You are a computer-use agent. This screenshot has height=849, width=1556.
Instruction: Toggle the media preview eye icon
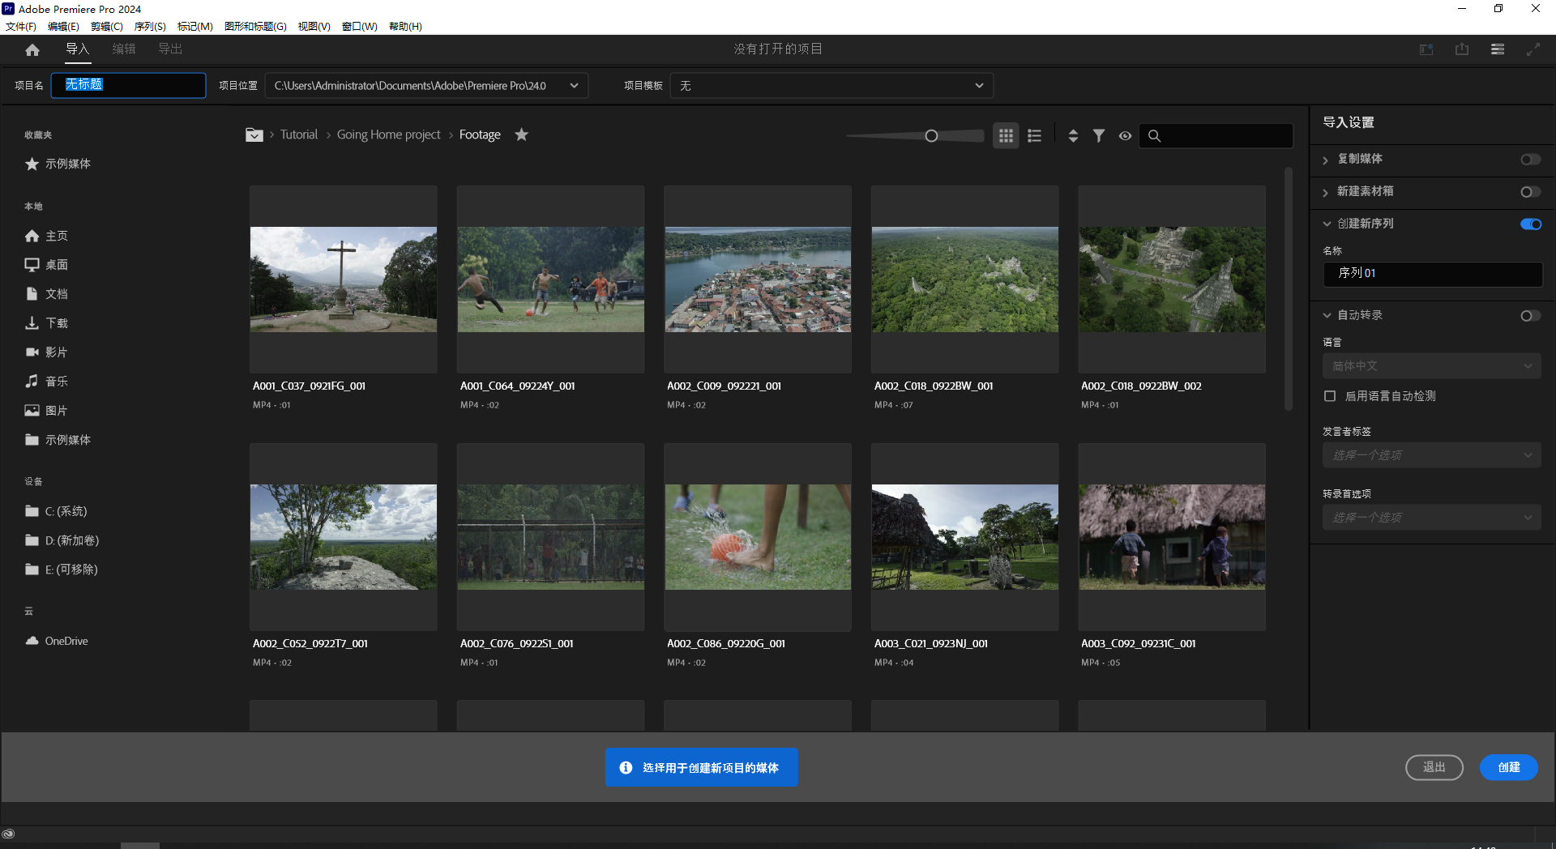click(1125, 135)
